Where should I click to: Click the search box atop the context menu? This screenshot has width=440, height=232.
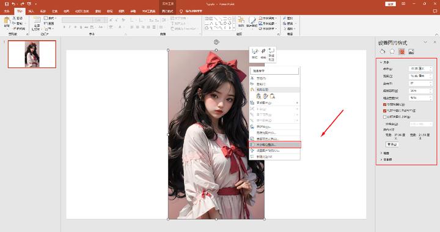point(274,71)
